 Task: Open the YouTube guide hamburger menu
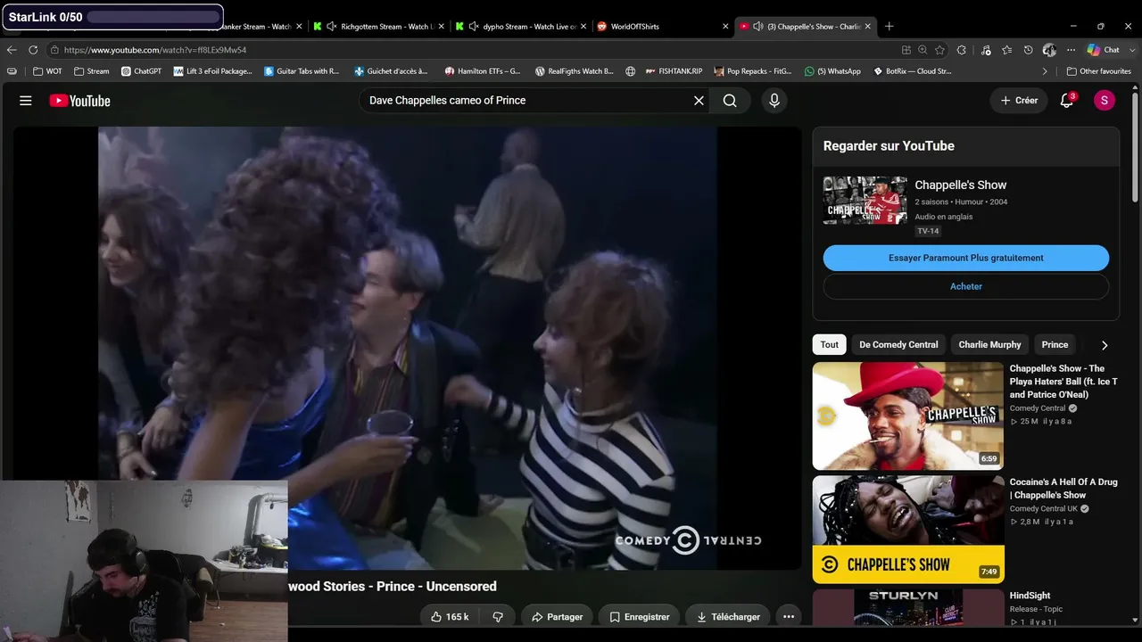pyautogui.click(x=26, y=101)
